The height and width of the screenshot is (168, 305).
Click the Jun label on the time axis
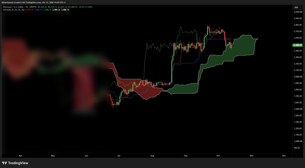86,155
